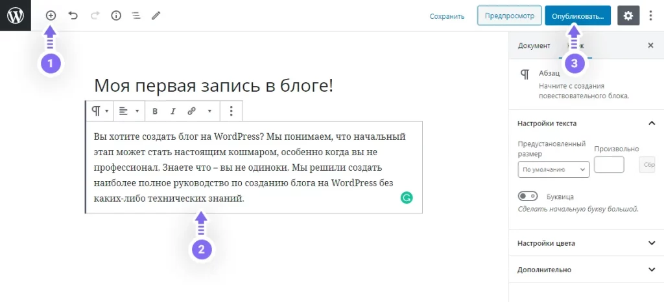Click Опубликовать button
The height and width of the screenshot is (302, 664).
[x=578, y=16]
